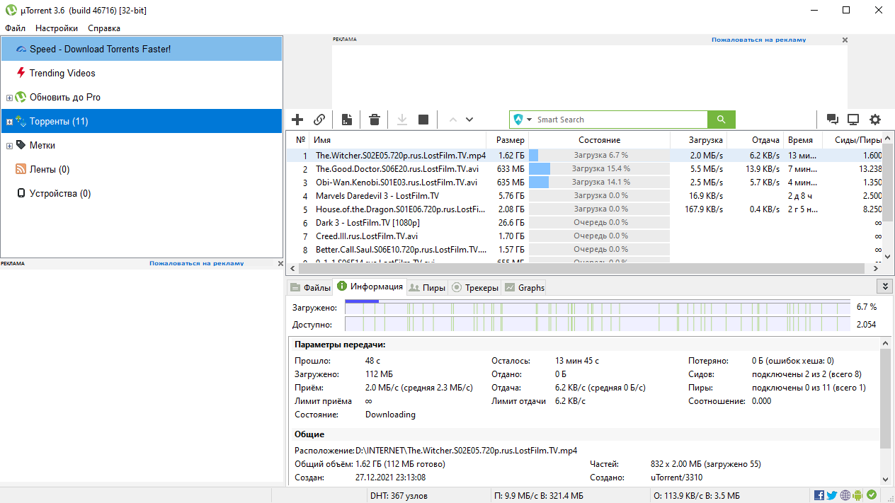Open preferences gear icon
895x503 pixels.
click(x=875, y=120)
